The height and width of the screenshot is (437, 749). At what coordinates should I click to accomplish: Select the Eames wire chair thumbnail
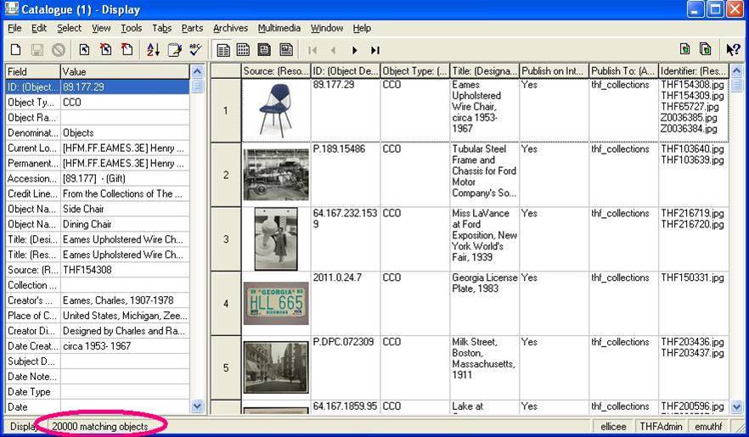[276, 109]
